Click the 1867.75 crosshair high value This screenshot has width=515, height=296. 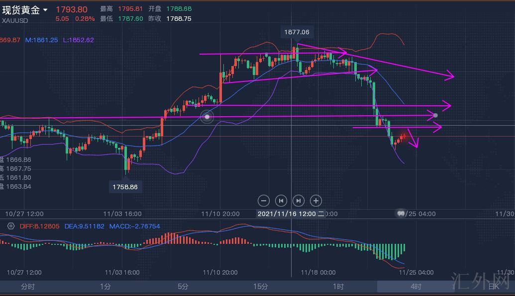click(x=18, y=168)
